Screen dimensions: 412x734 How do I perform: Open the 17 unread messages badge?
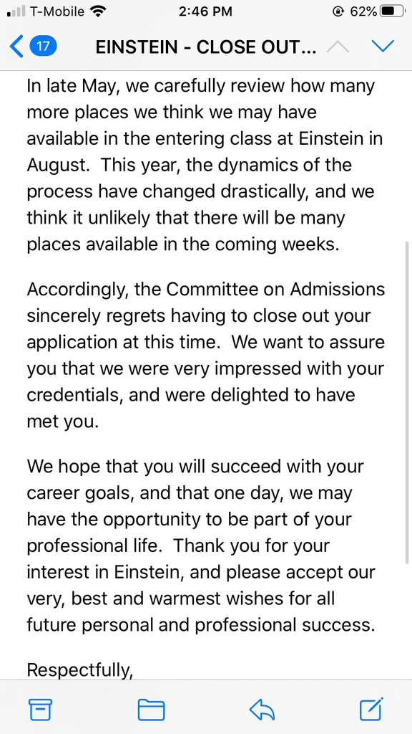[43, 47]
